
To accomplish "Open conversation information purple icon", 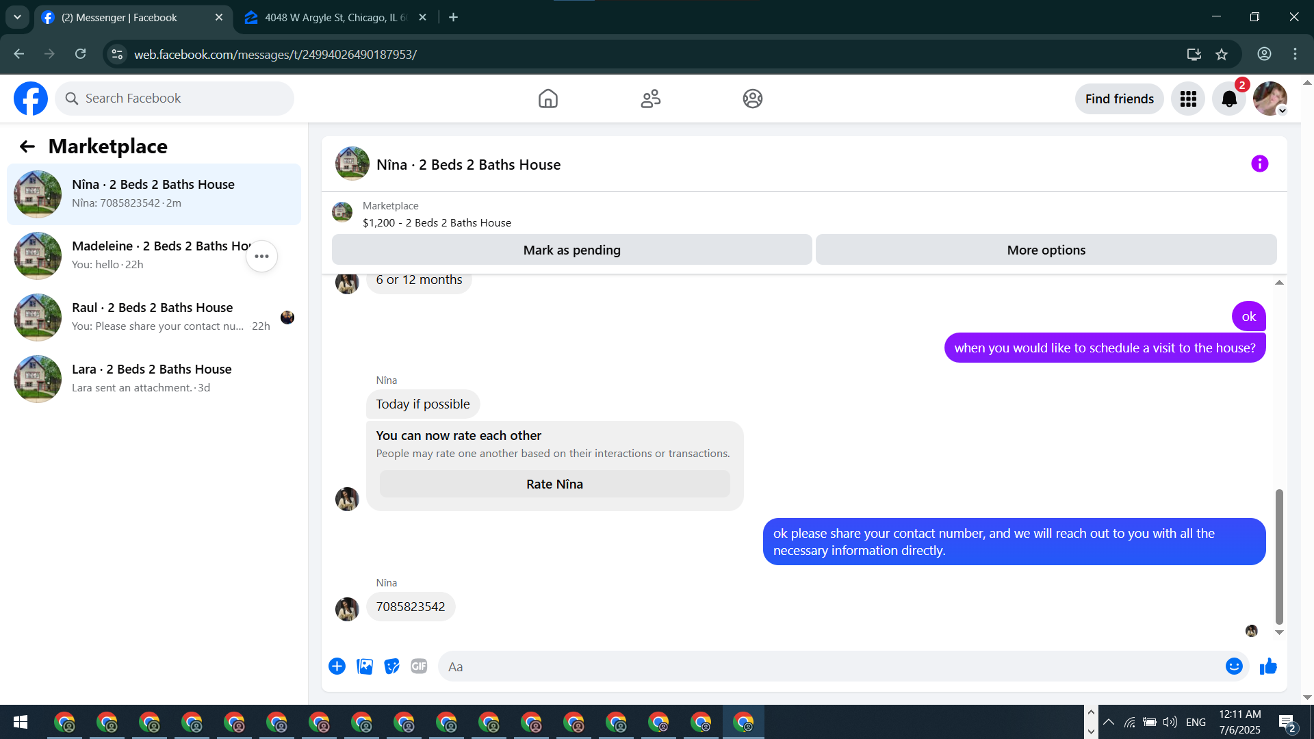I will click(x=1259, y=164).
